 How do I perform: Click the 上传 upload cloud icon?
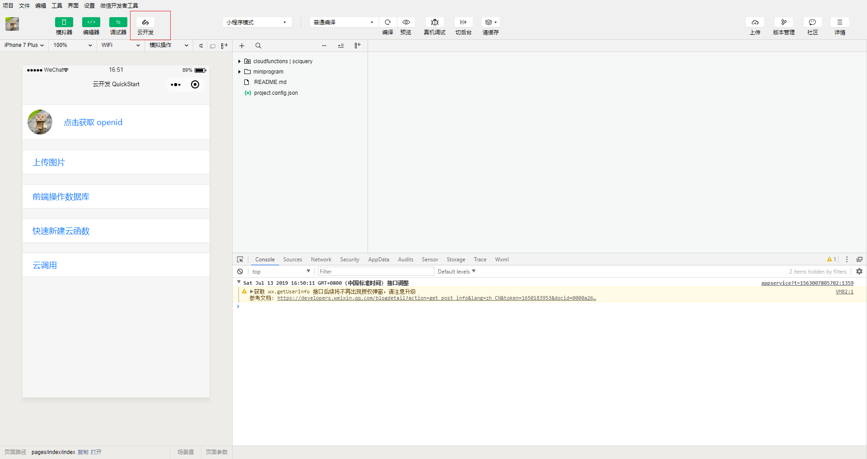[x=755, y=23]
